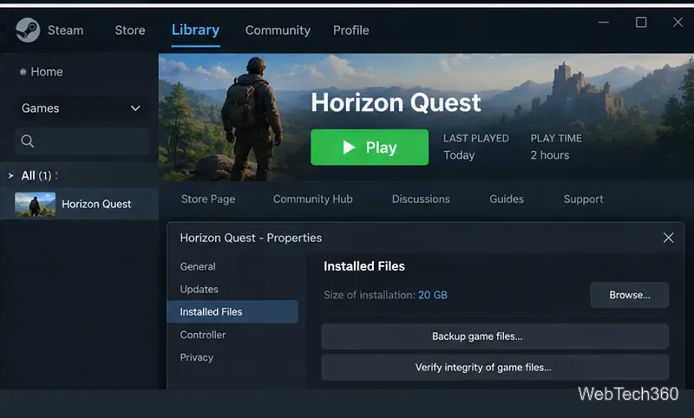
Task: Click the PLAY TIME label
Action: pos(556,139)
